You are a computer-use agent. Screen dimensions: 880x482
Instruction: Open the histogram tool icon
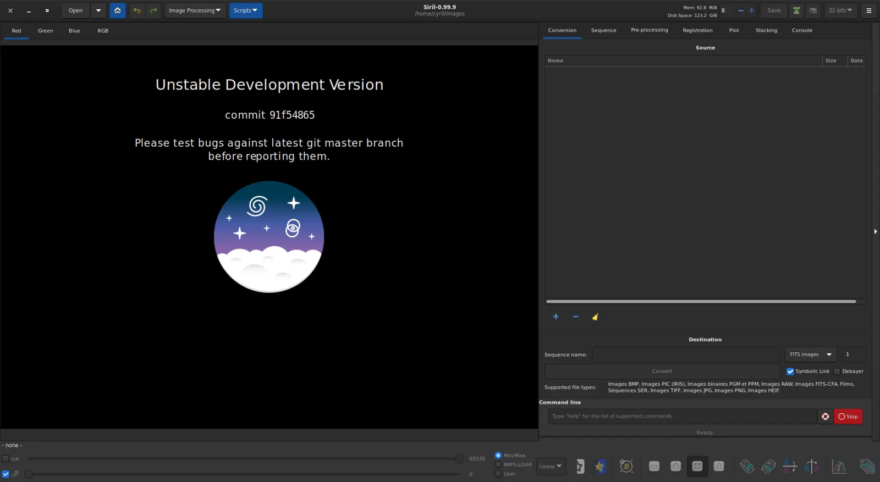tap(839, 467)
